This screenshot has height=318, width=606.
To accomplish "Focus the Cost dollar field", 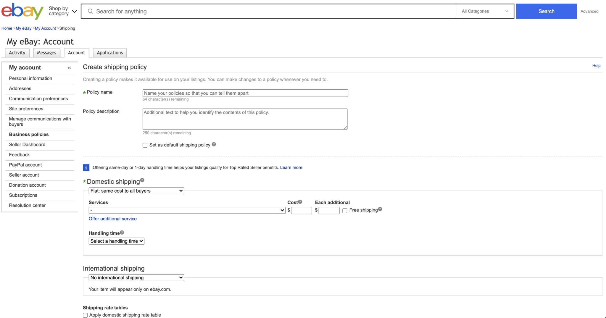I will 302,210.
